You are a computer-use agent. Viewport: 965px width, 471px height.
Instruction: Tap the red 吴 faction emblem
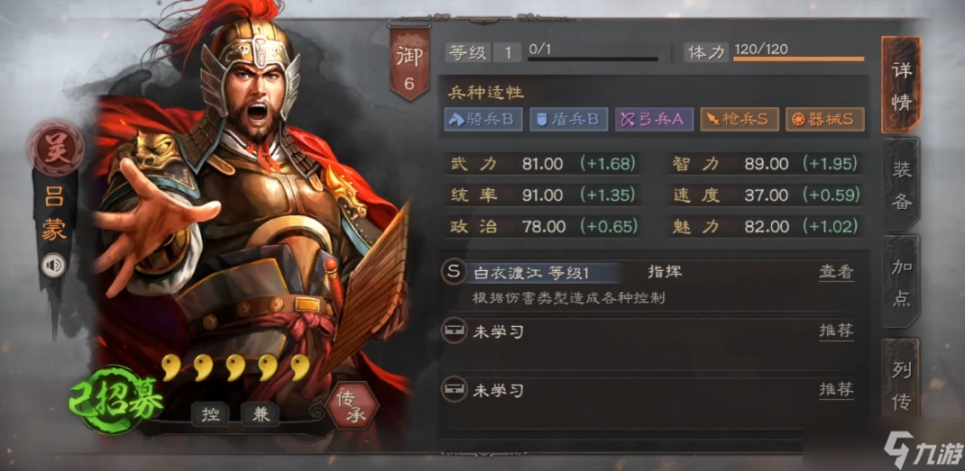[55, 148]
